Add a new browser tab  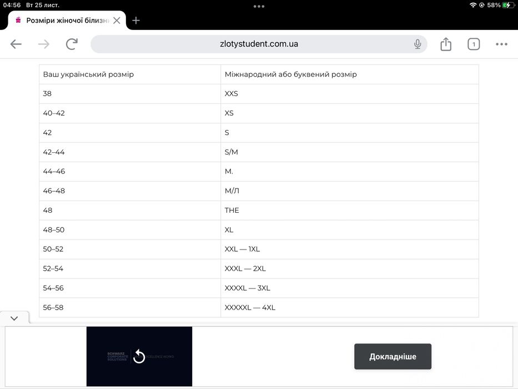pyautogui.click(x=136, y=21)
